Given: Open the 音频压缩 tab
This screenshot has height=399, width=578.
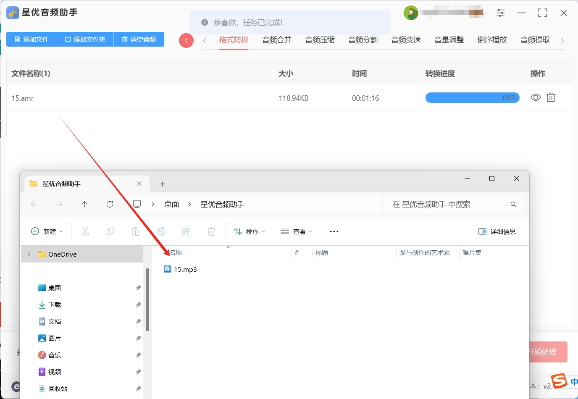Looking at the screenshot, I should click(x=320, y=40).
